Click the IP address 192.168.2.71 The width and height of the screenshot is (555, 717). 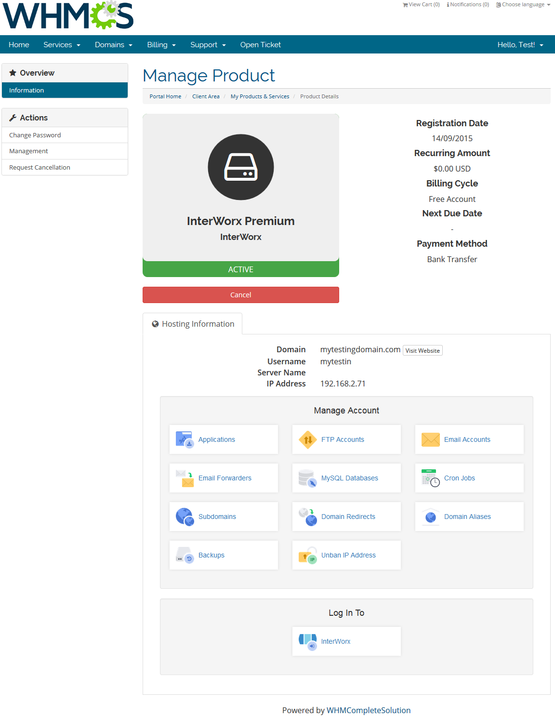(x=343, y=384)
